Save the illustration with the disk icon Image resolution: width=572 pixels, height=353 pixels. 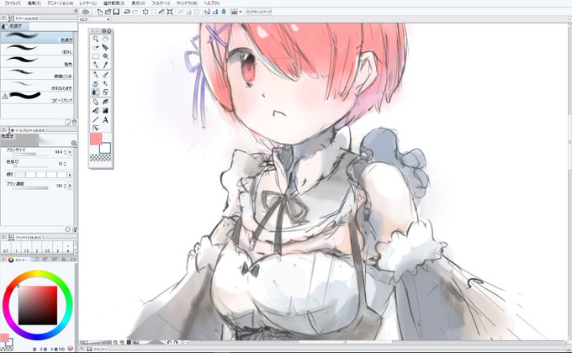[116, 12]
